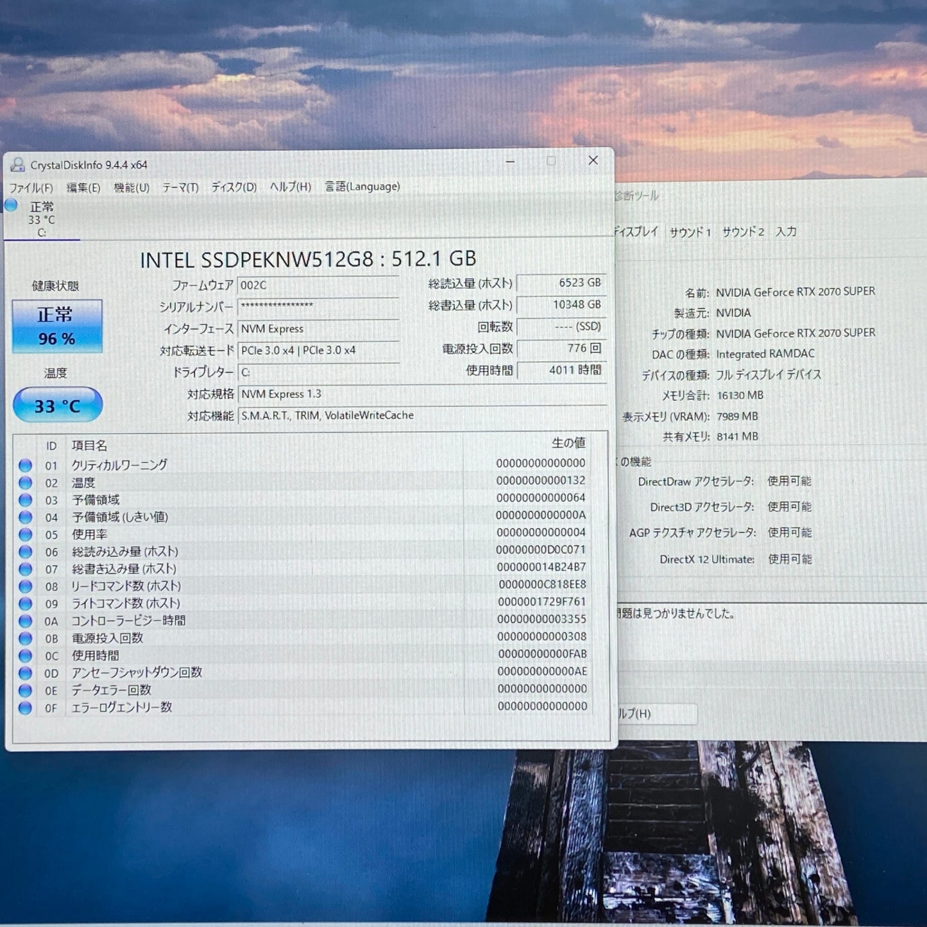Viewport: 927px width, 927px height.
Task: Click the blue status dot for ID 04
Action: (x=25, y=517)
